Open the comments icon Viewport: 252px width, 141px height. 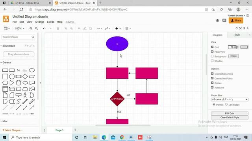(224, 20)
